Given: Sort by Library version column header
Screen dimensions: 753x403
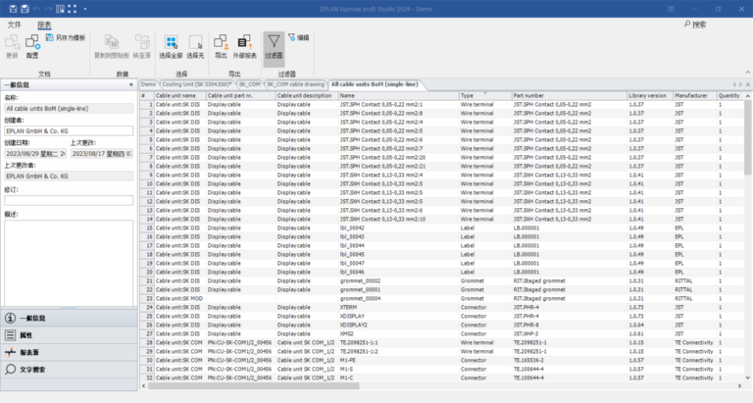Looking at the screenshot, I should 650,95.
